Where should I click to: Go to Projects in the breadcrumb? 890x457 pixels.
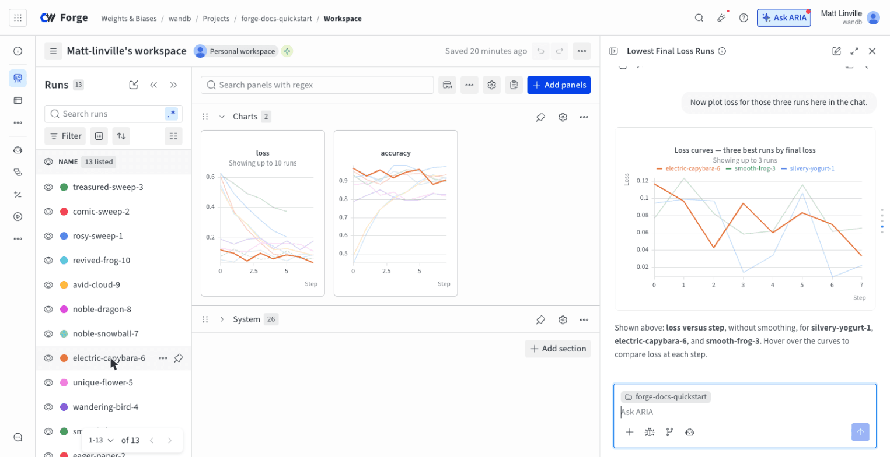(x=216, y=18)
